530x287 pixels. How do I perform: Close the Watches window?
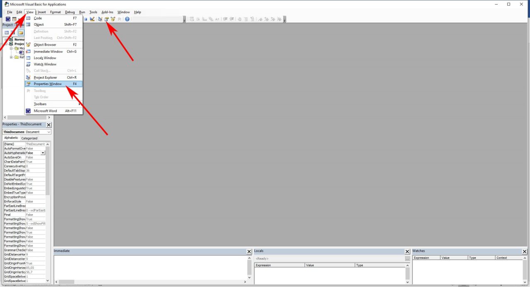point(525,251)
